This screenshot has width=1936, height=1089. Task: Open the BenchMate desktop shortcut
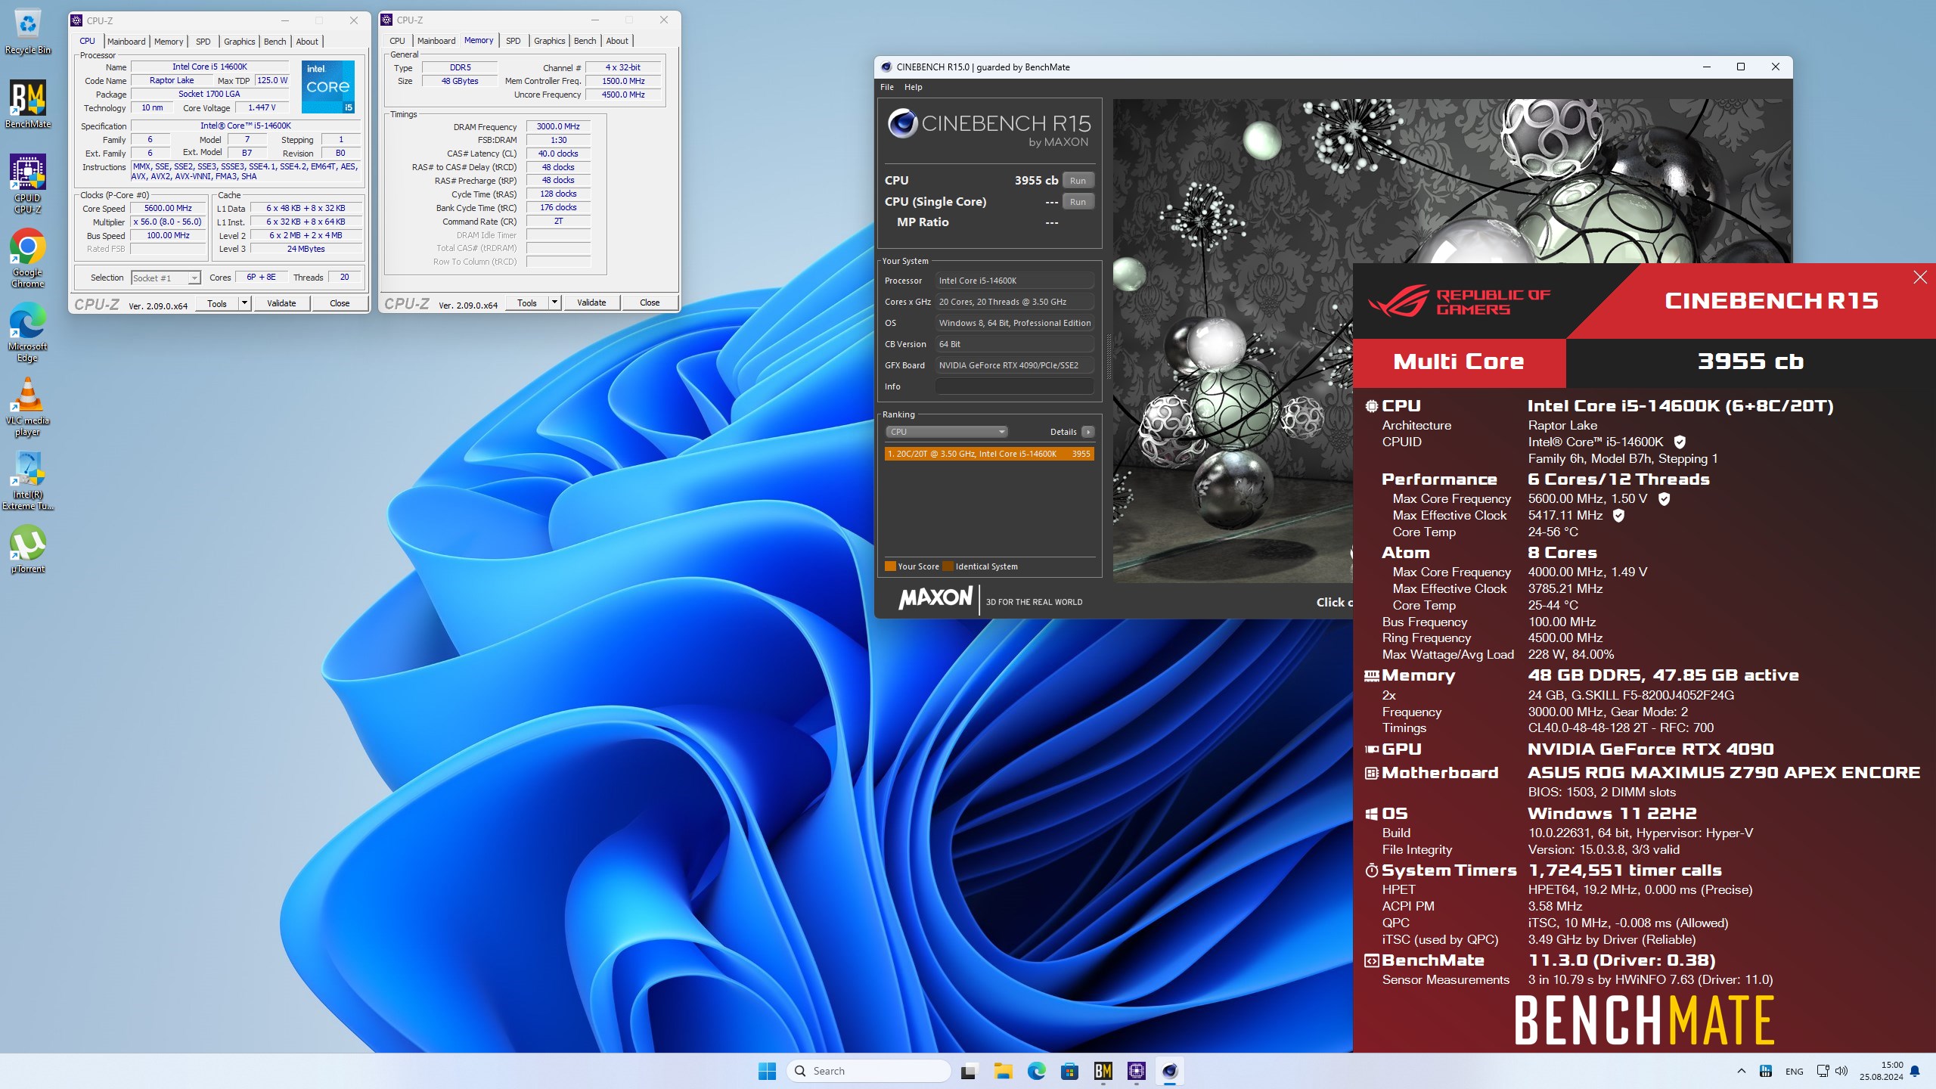point(27,104)
